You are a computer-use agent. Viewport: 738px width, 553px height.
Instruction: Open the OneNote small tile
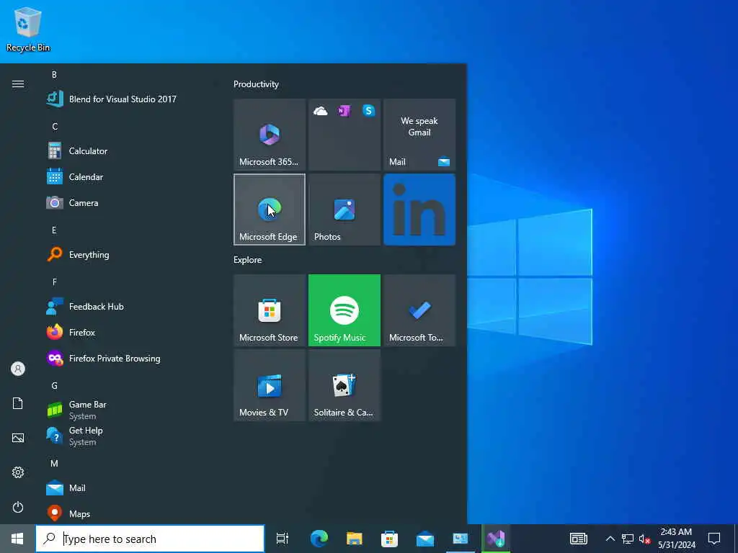click(344, 111)
